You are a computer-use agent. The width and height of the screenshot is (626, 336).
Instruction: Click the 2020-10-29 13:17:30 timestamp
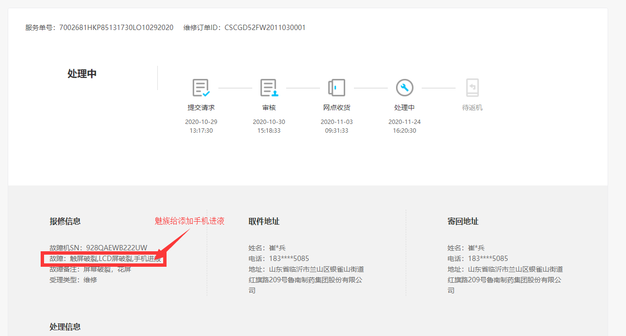pyautogui.click(x=201, y=126)
